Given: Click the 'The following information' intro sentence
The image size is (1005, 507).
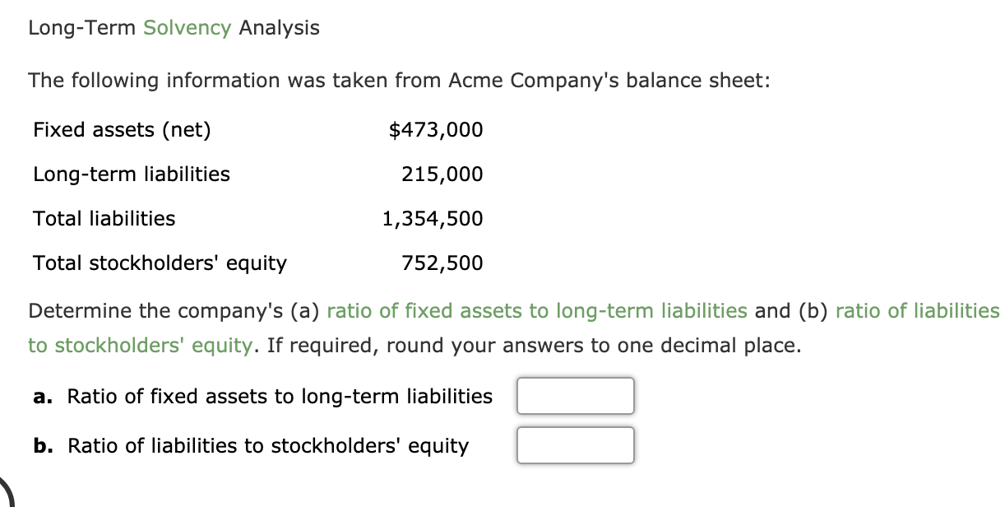Looking at the screenshot, I should point(400,81).
